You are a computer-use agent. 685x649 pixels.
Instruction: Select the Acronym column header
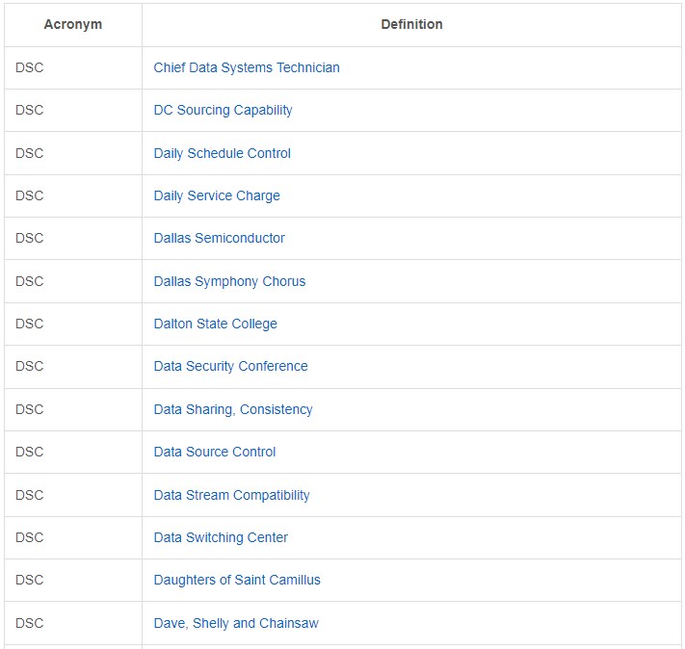tap(73, 24)
